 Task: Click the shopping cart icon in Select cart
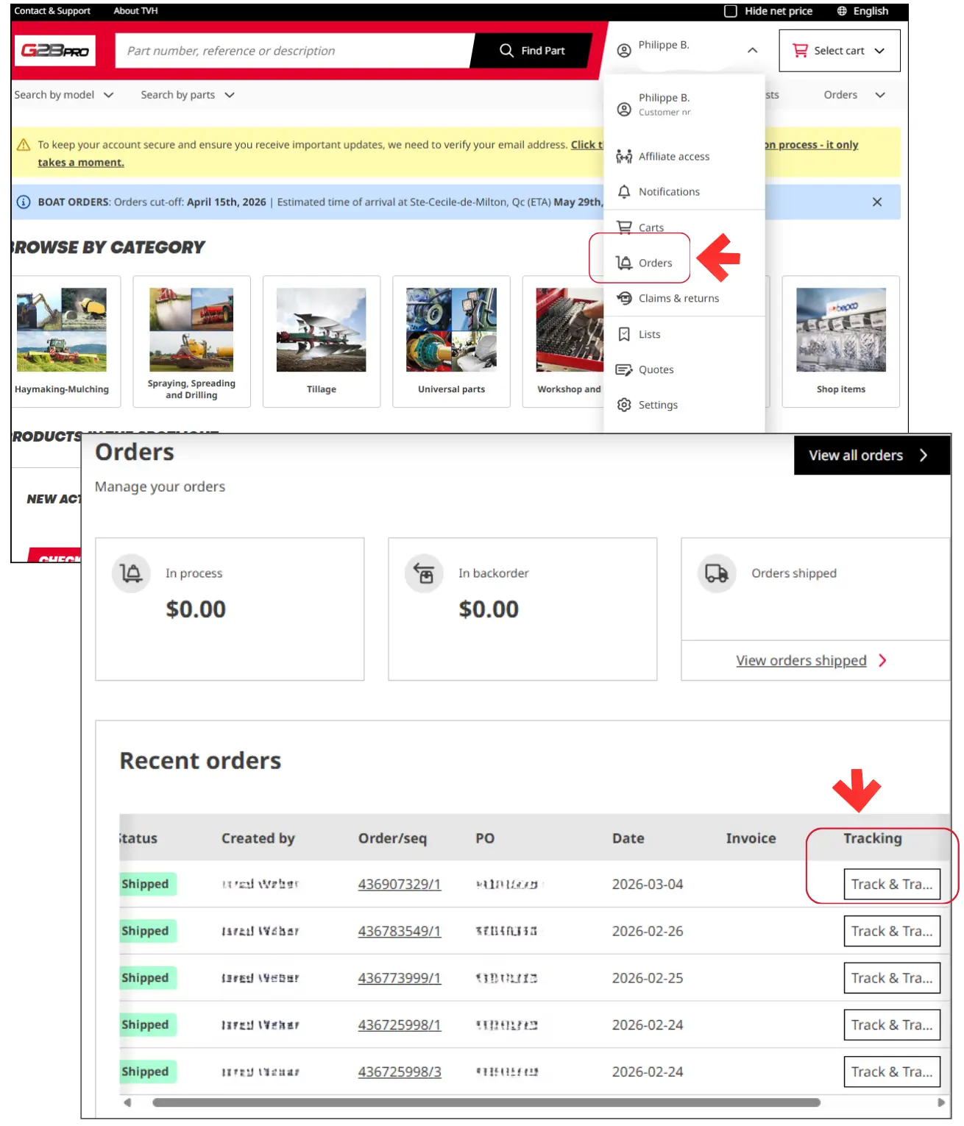click(x=800, y=51)
